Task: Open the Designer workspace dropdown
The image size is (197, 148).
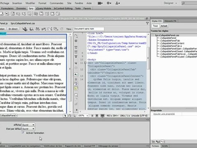Action: 170,3
